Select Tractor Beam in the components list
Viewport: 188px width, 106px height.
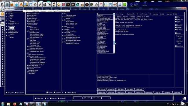31,73
